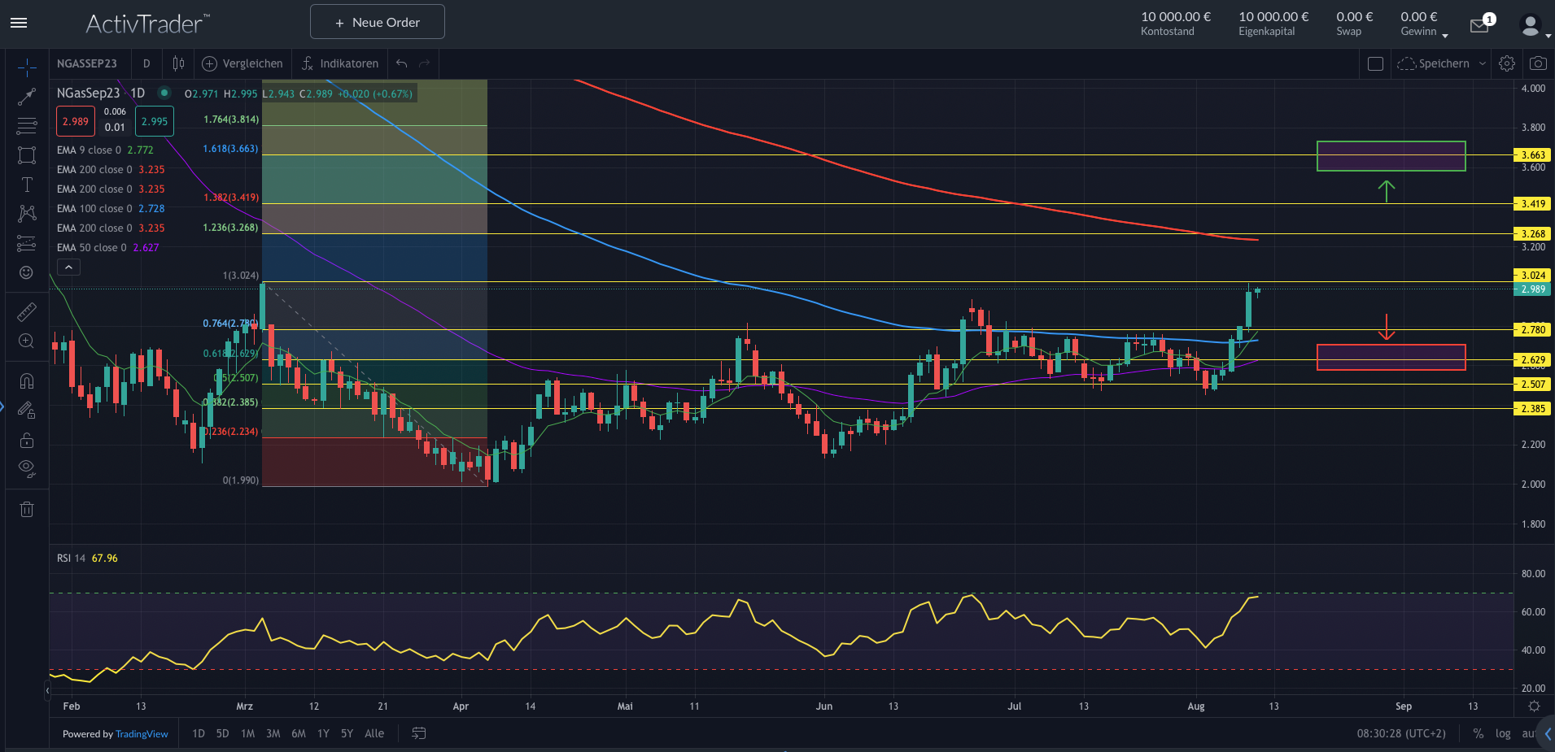The width and height of the screenshot is (1555, 752).
Task: Collapse the indicator legend chevron
Action: click(x=68, y=267)
